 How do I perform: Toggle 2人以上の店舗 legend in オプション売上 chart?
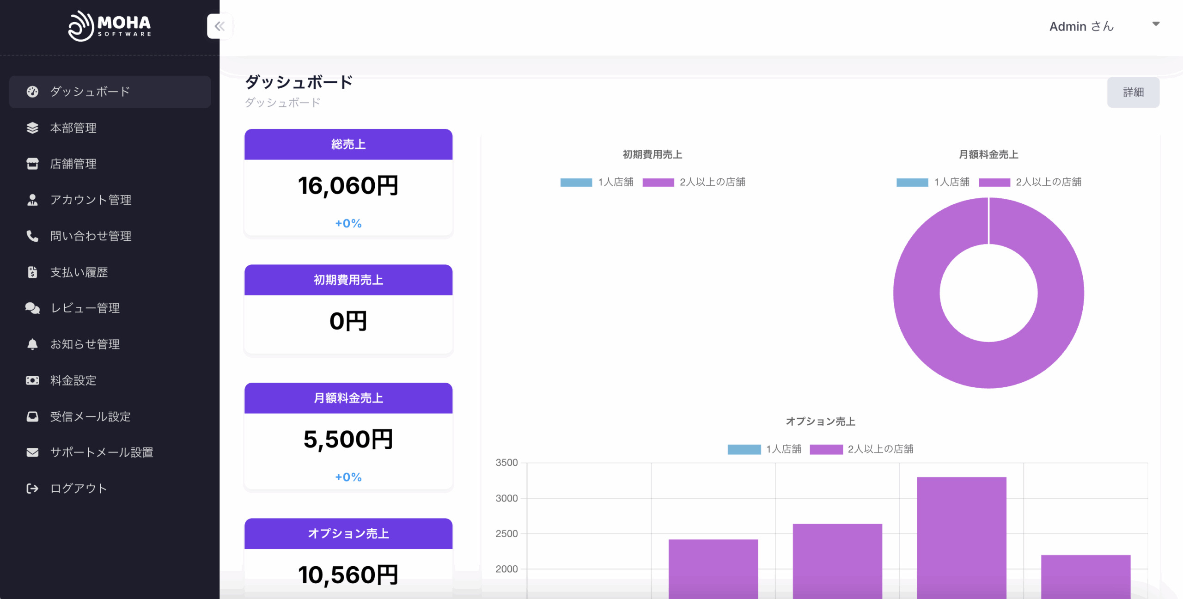pyautogui.click(x=861, y=449)
